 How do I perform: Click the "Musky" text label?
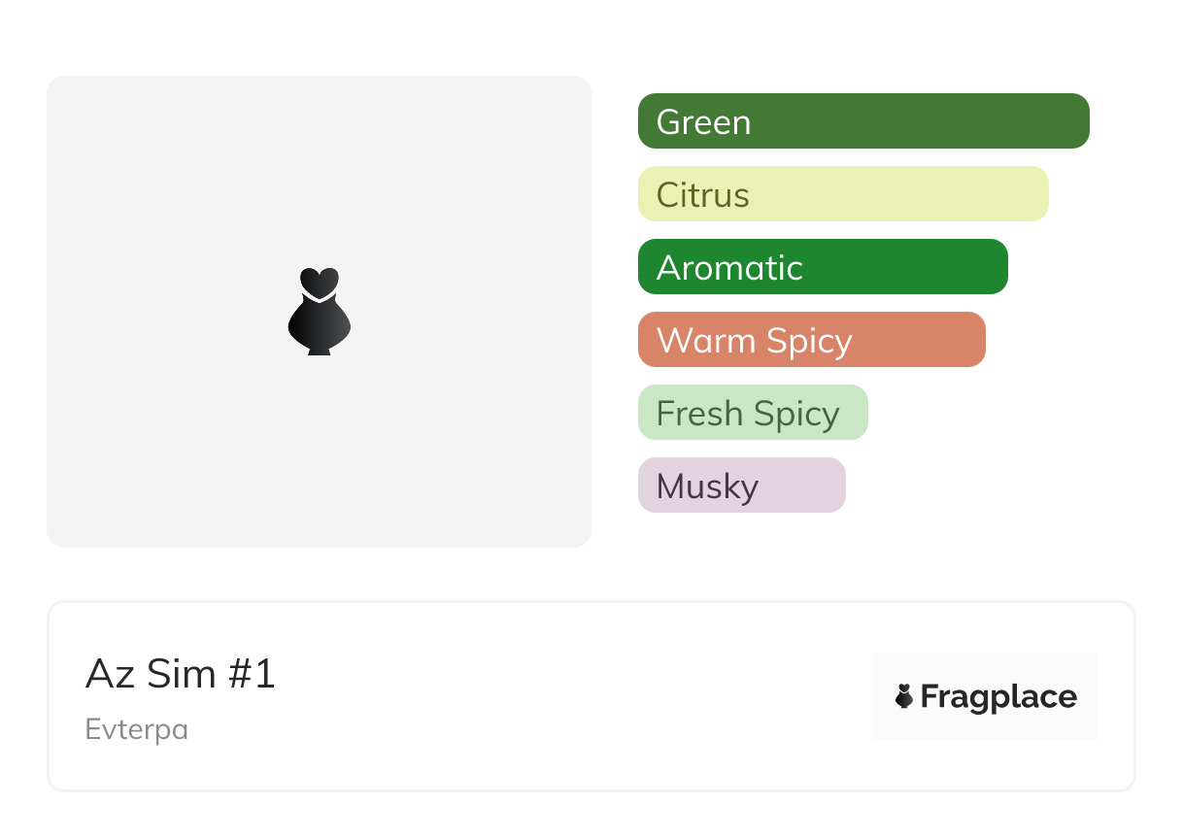707,487
